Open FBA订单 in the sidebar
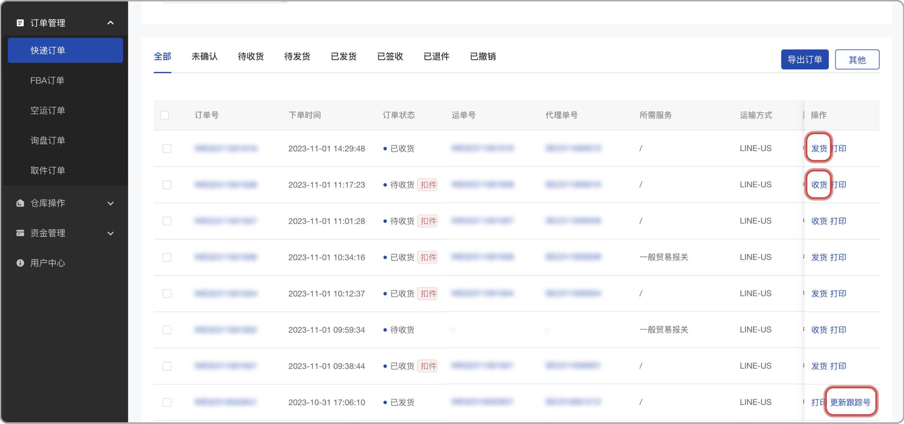Screen dimensions: 904x424 click(x=47, y=80)
